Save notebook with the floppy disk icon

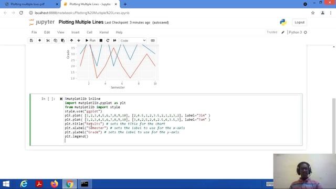[31, 40]
